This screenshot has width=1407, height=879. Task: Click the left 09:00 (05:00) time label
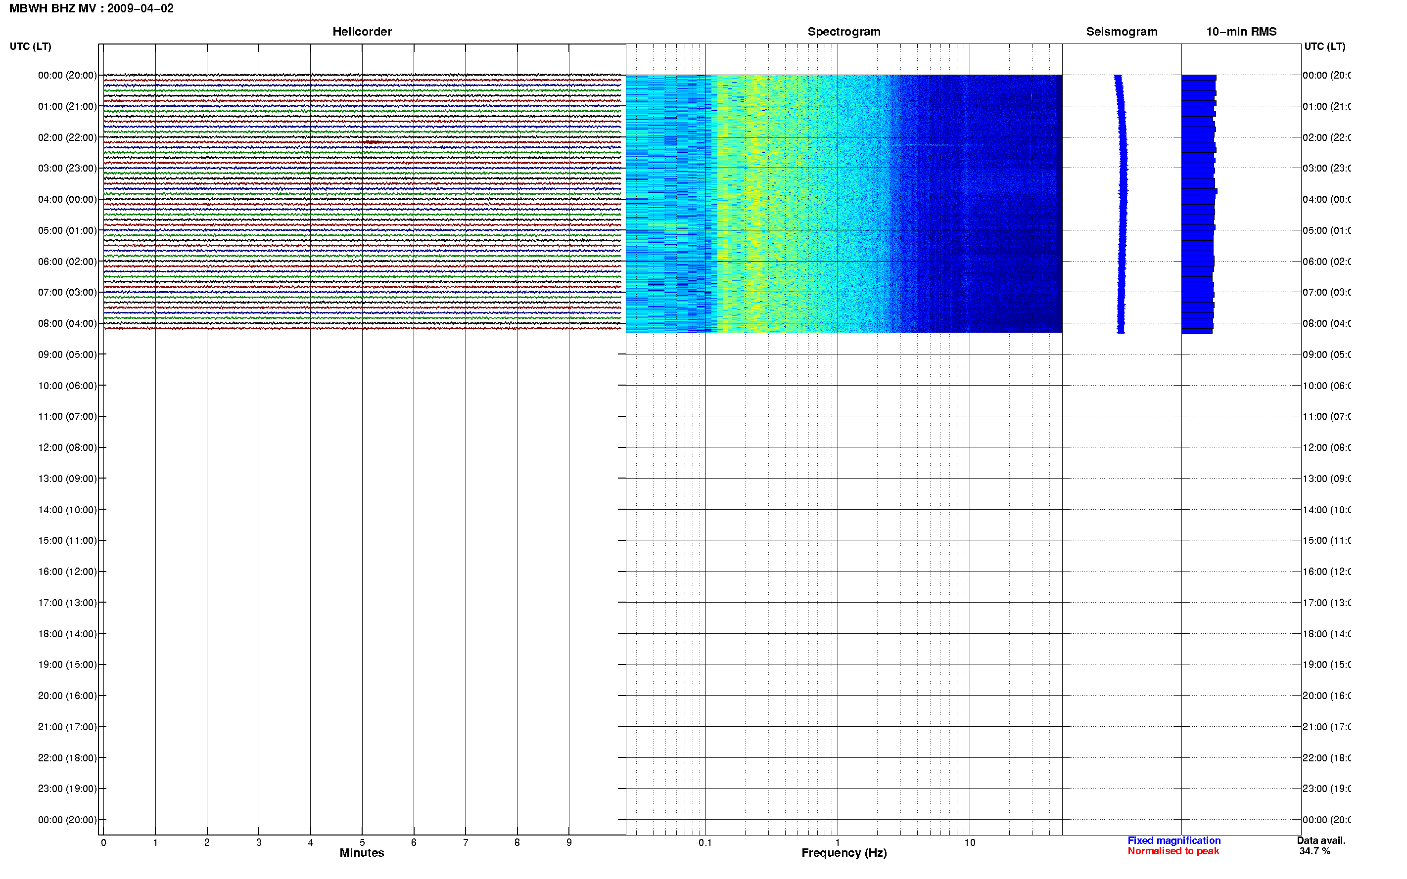67,354
